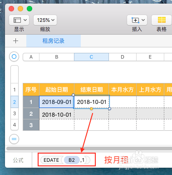
Task: Select row 2 header
Action: point(15,102)
